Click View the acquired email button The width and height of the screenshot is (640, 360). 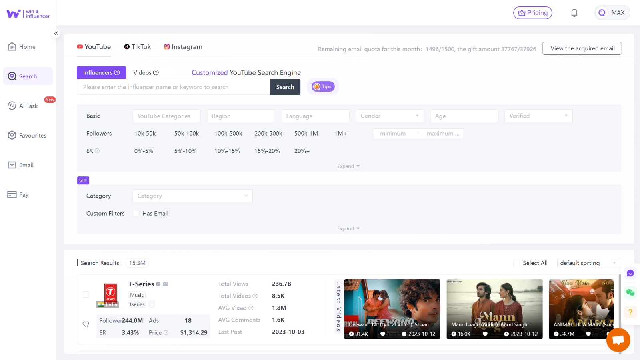pyautogui.click(x=581, y=48)
